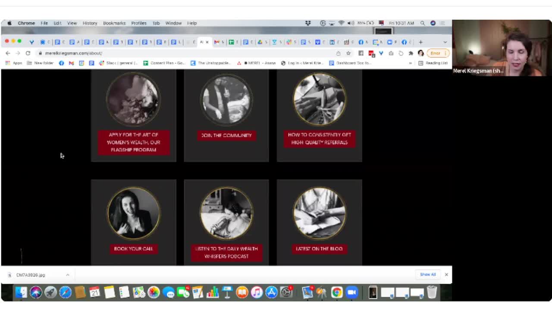Click the Merel Kriegsman video thumbnail
The width and height of the screenshot is (552, 310).
tap(502, 48)
